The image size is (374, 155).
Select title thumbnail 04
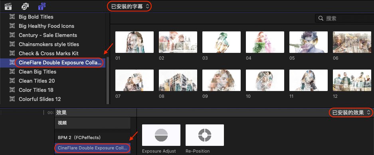265,42
